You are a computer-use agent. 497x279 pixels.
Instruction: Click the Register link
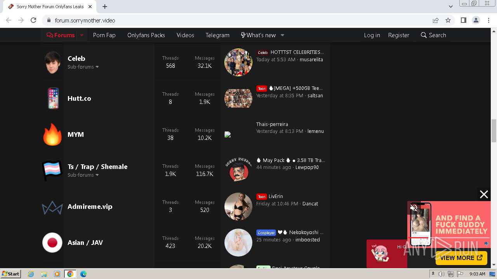pyautogui.click(x=399, y=35)
